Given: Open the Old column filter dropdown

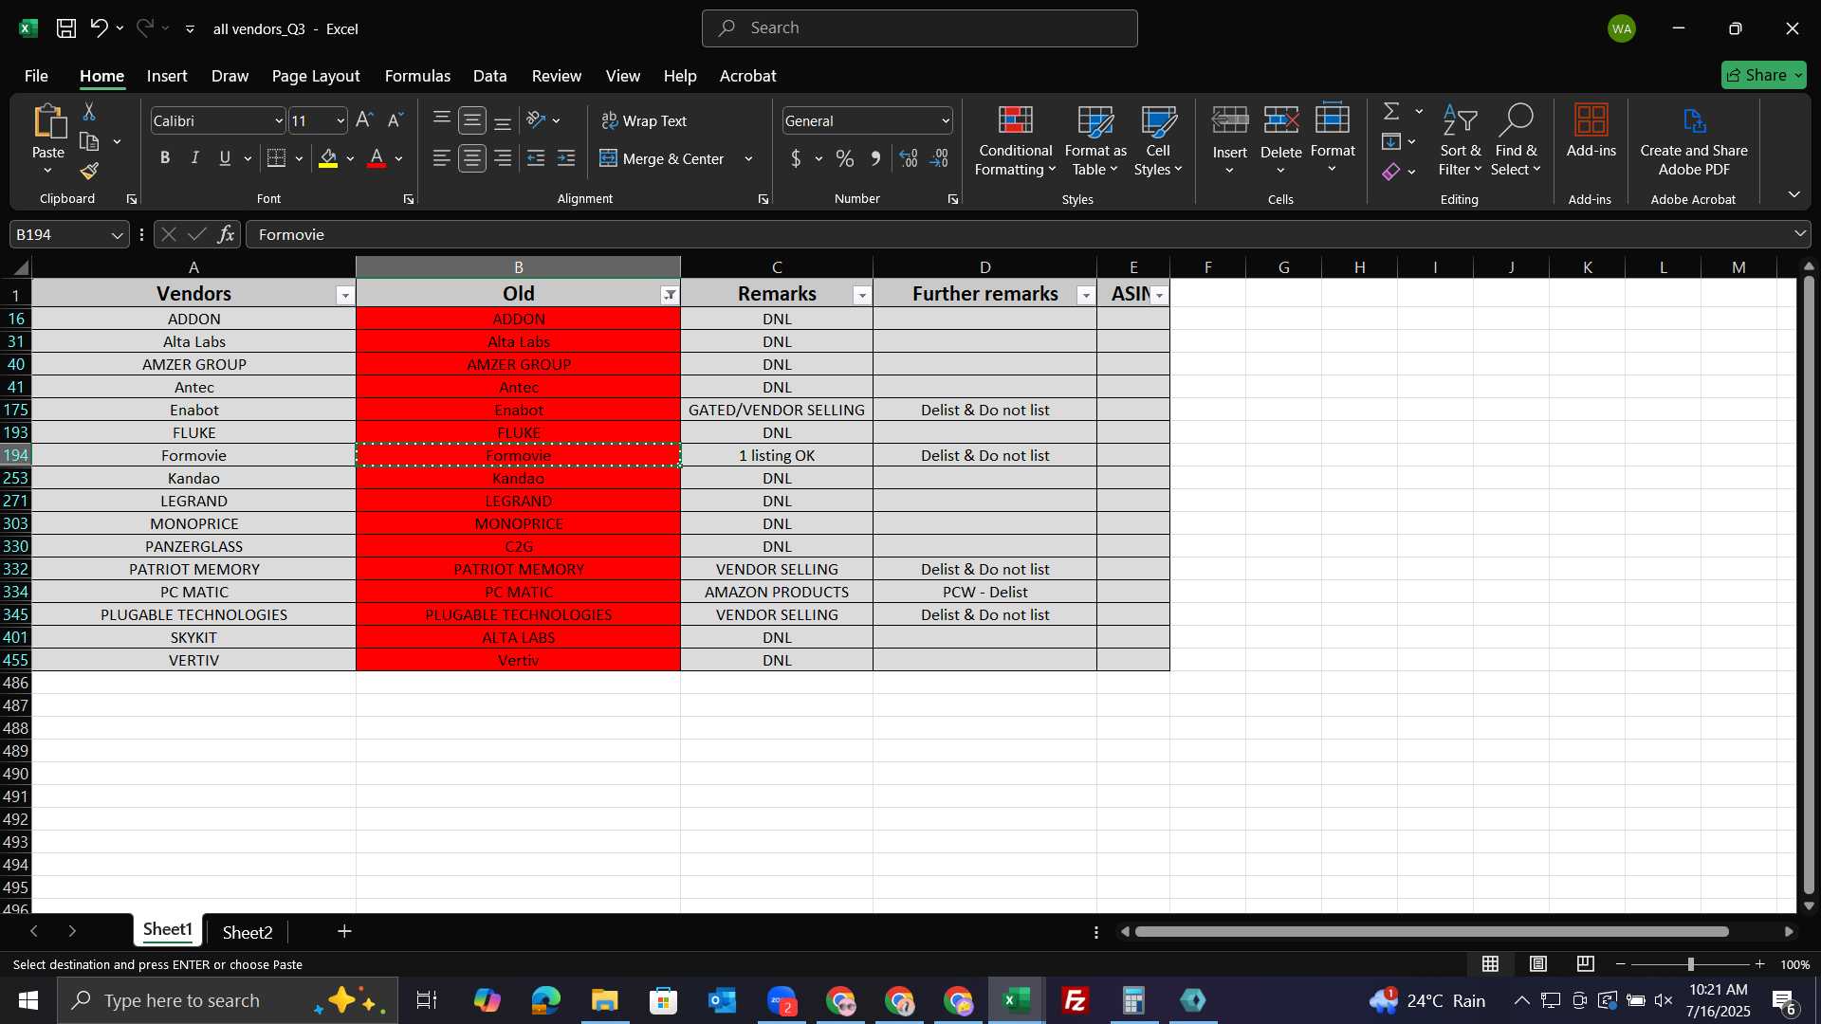Looking at the screenshot, I should point(670,295).
